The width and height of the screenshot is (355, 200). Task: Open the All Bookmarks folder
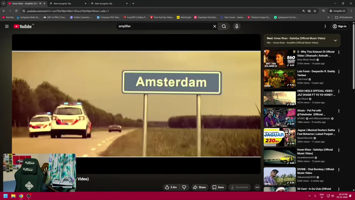[344, 17]
